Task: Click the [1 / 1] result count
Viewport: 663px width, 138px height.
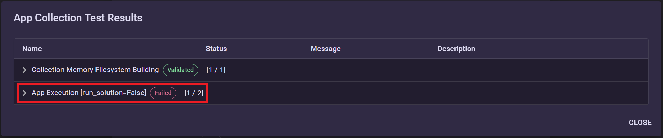Action: click(x=216, y=70)
